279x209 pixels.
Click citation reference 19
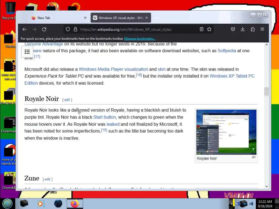coord(104,130)
